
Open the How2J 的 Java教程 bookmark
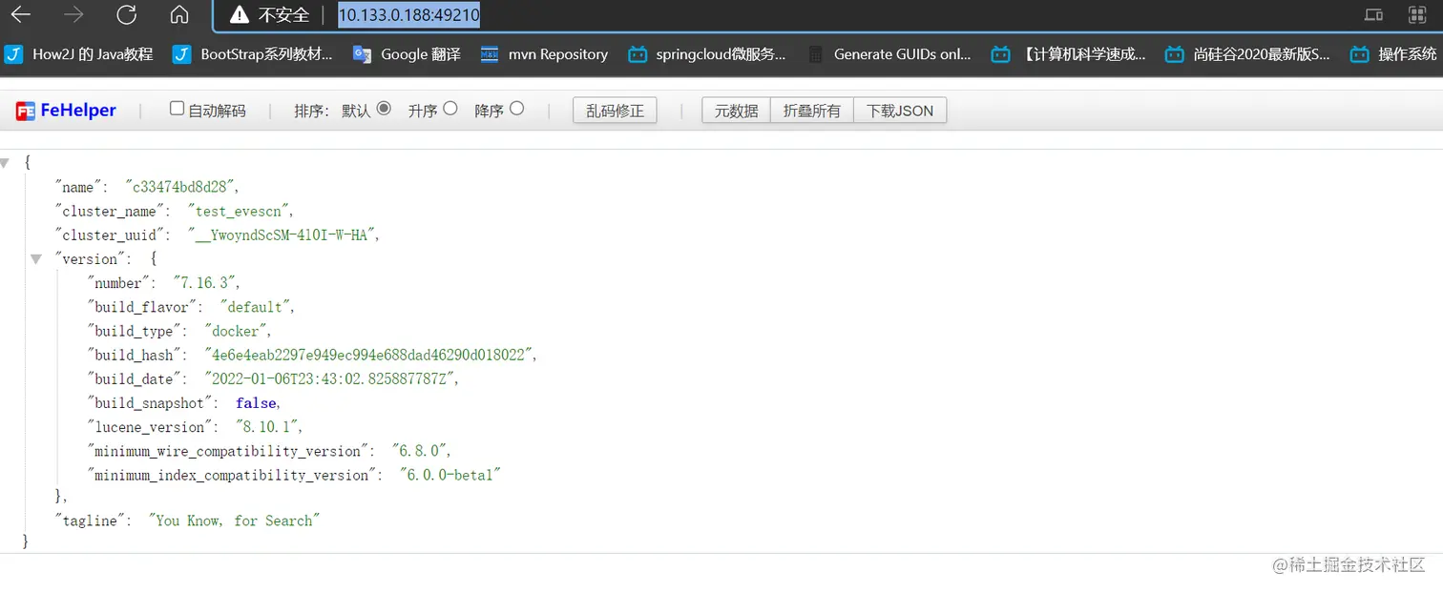tap(78, 54)
